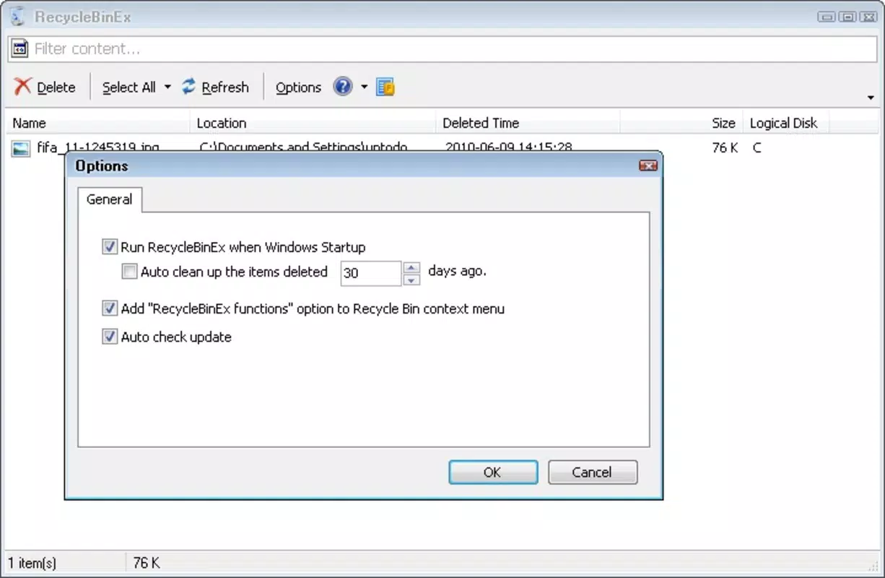Select the 76 K size cell in file row
Screen dimensions: 885x578
pyautogui.click(x=725, y=148)
